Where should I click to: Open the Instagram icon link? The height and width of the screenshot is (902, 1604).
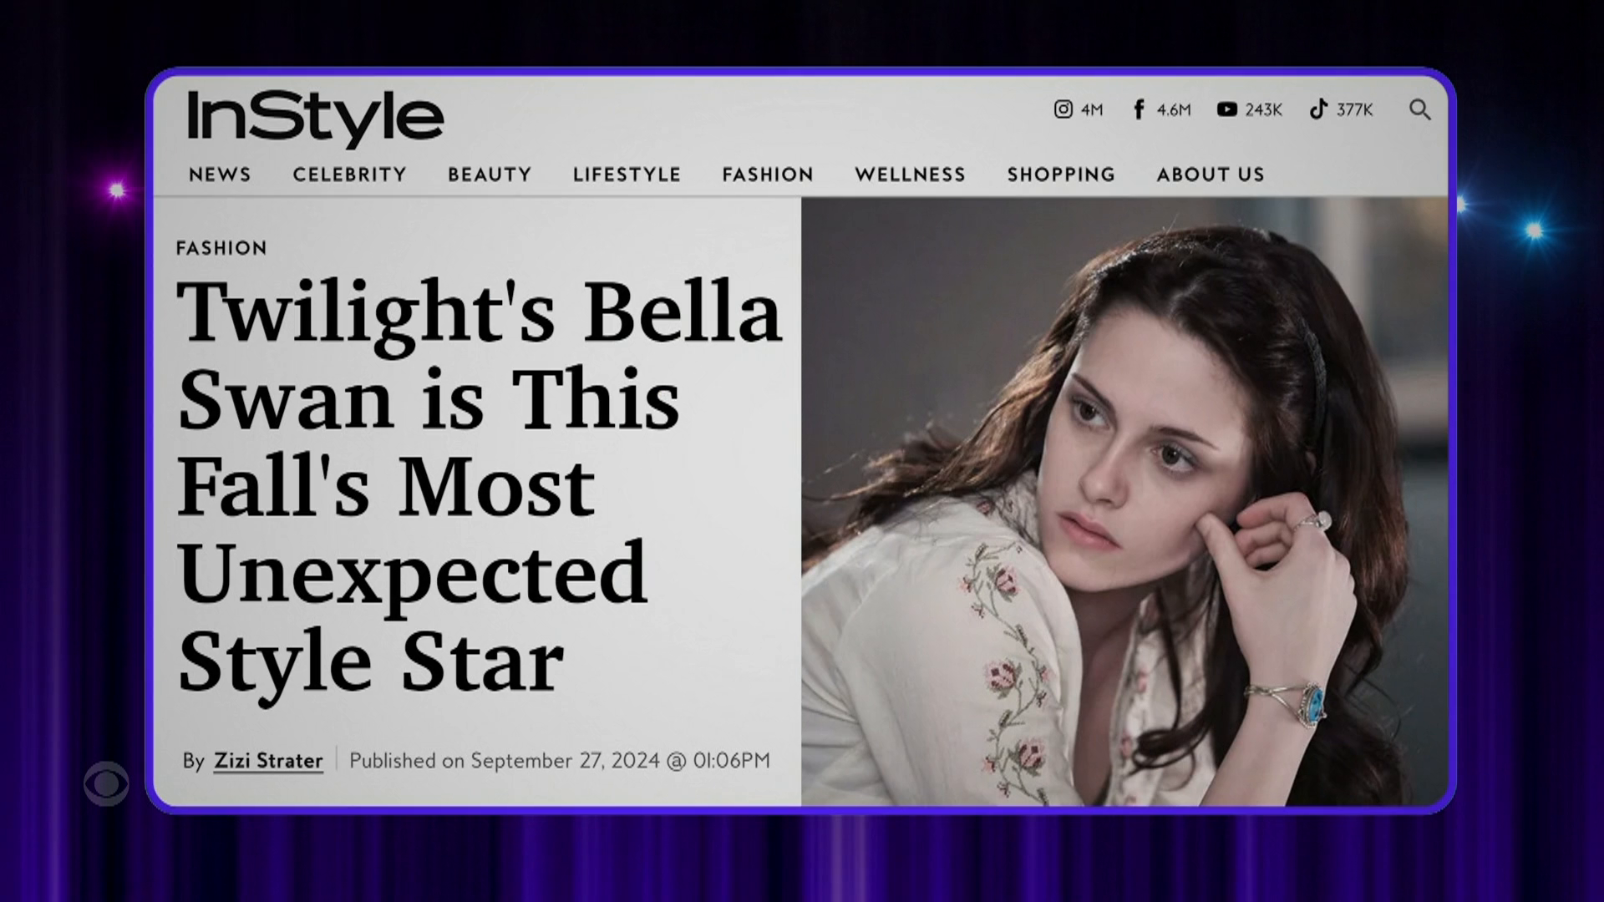click(x=1063, y=109)
